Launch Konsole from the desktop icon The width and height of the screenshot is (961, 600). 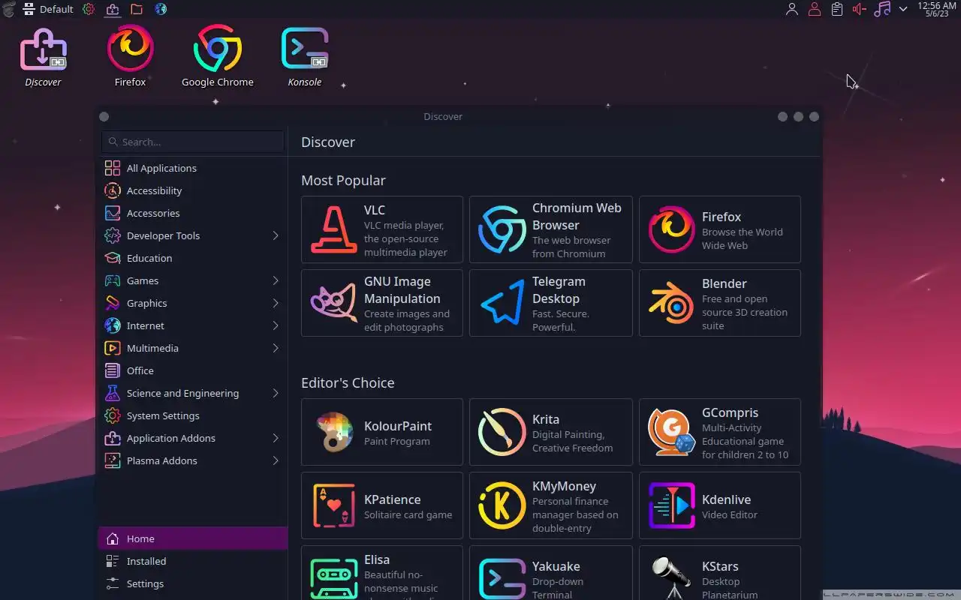[304, 48]
